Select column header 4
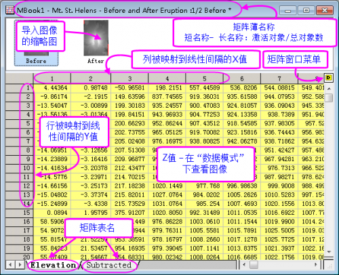 coord(167,79)
